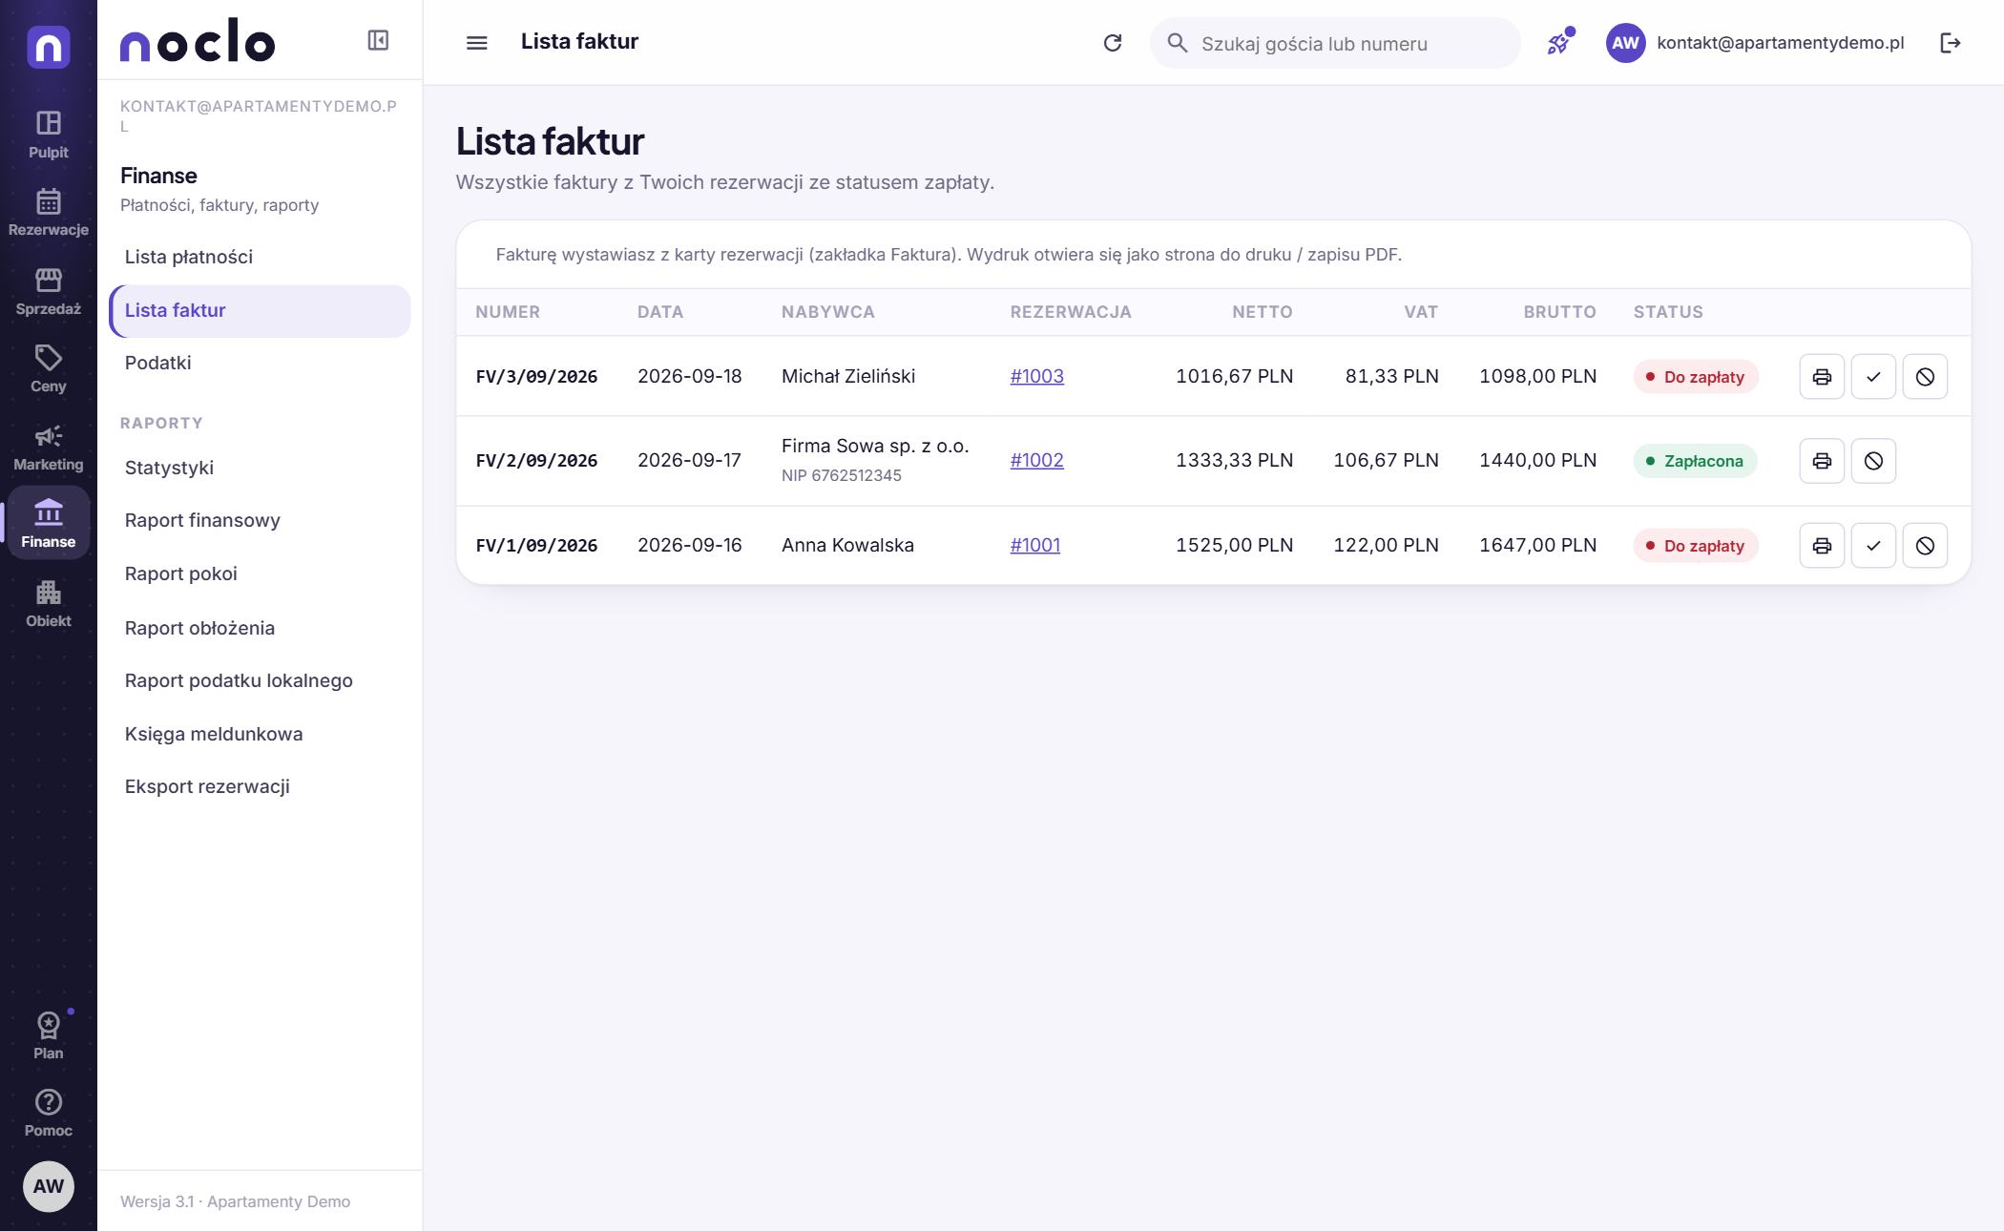Viewport: 2004px width, 1231px height.
Task: Collapse the sidebar panel icon
Action: click(x=378, y=40)
